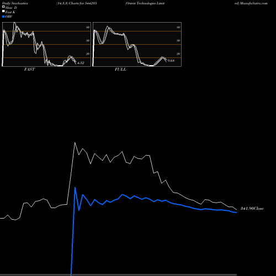Click the 80 level label in FAST chart

click(88, 27)
